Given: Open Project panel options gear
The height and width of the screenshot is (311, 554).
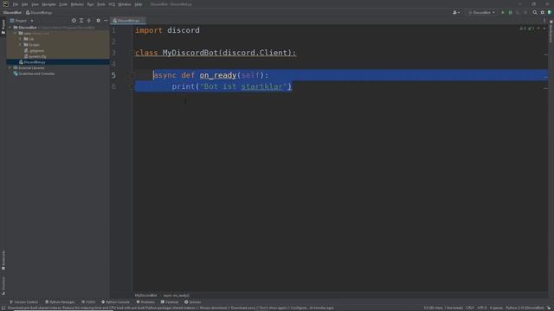Looking at the screenshot, I should [98, 21].
